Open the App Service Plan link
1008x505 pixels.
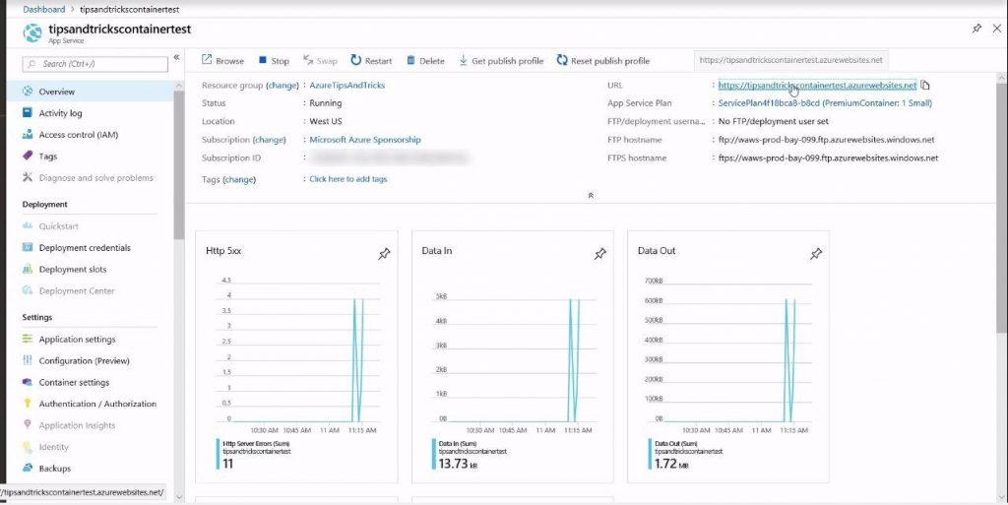(825, 102)
